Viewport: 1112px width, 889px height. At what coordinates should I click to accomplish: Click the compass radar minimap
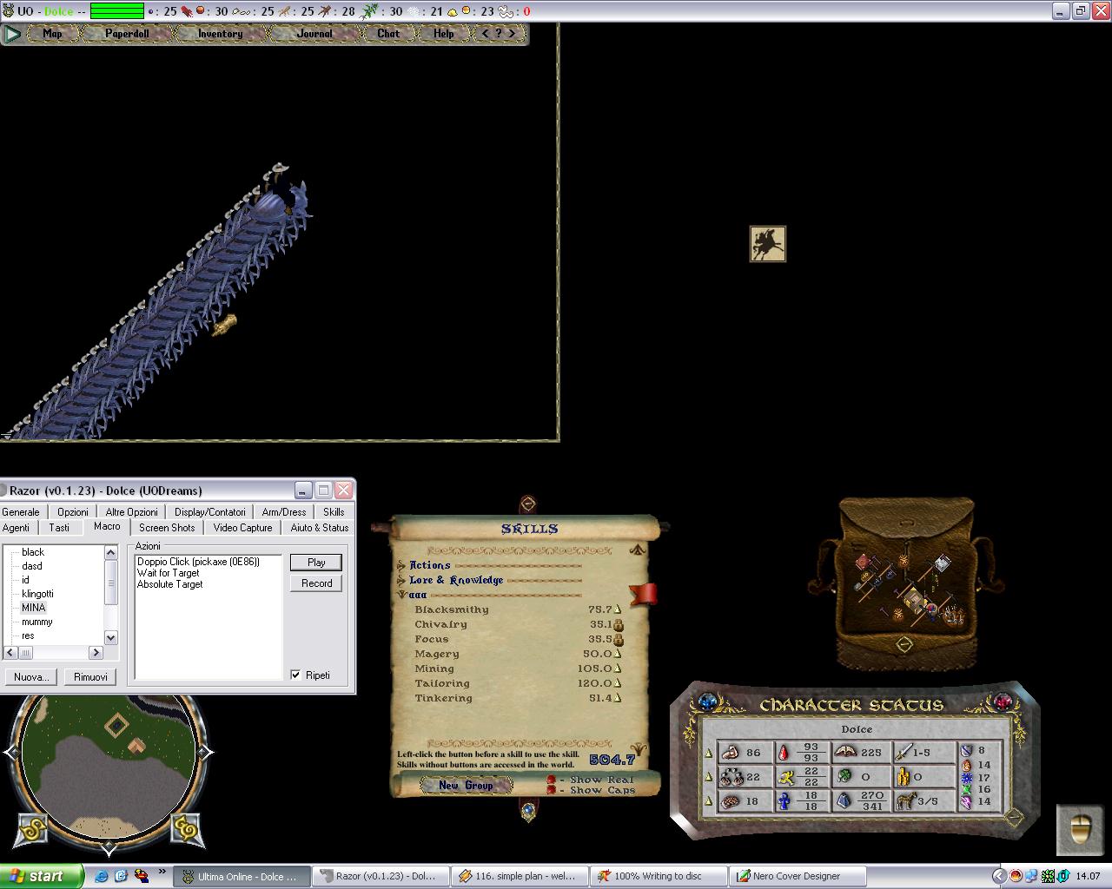[x=109, y=767]
